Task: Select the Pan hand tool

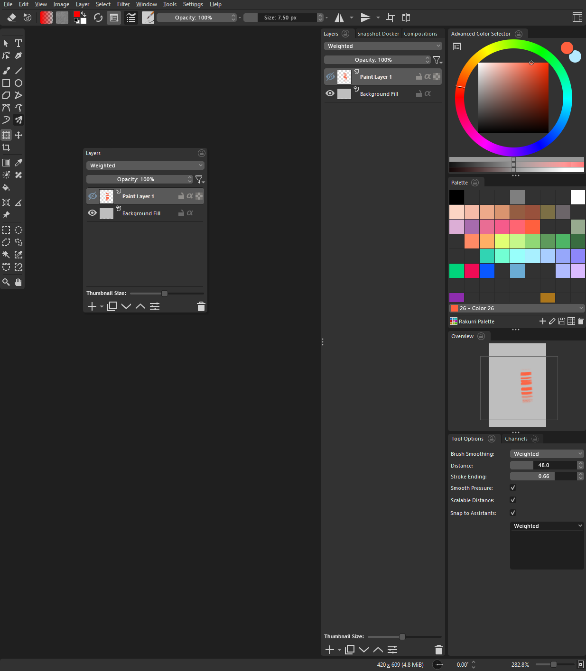Action: point(19,282)
